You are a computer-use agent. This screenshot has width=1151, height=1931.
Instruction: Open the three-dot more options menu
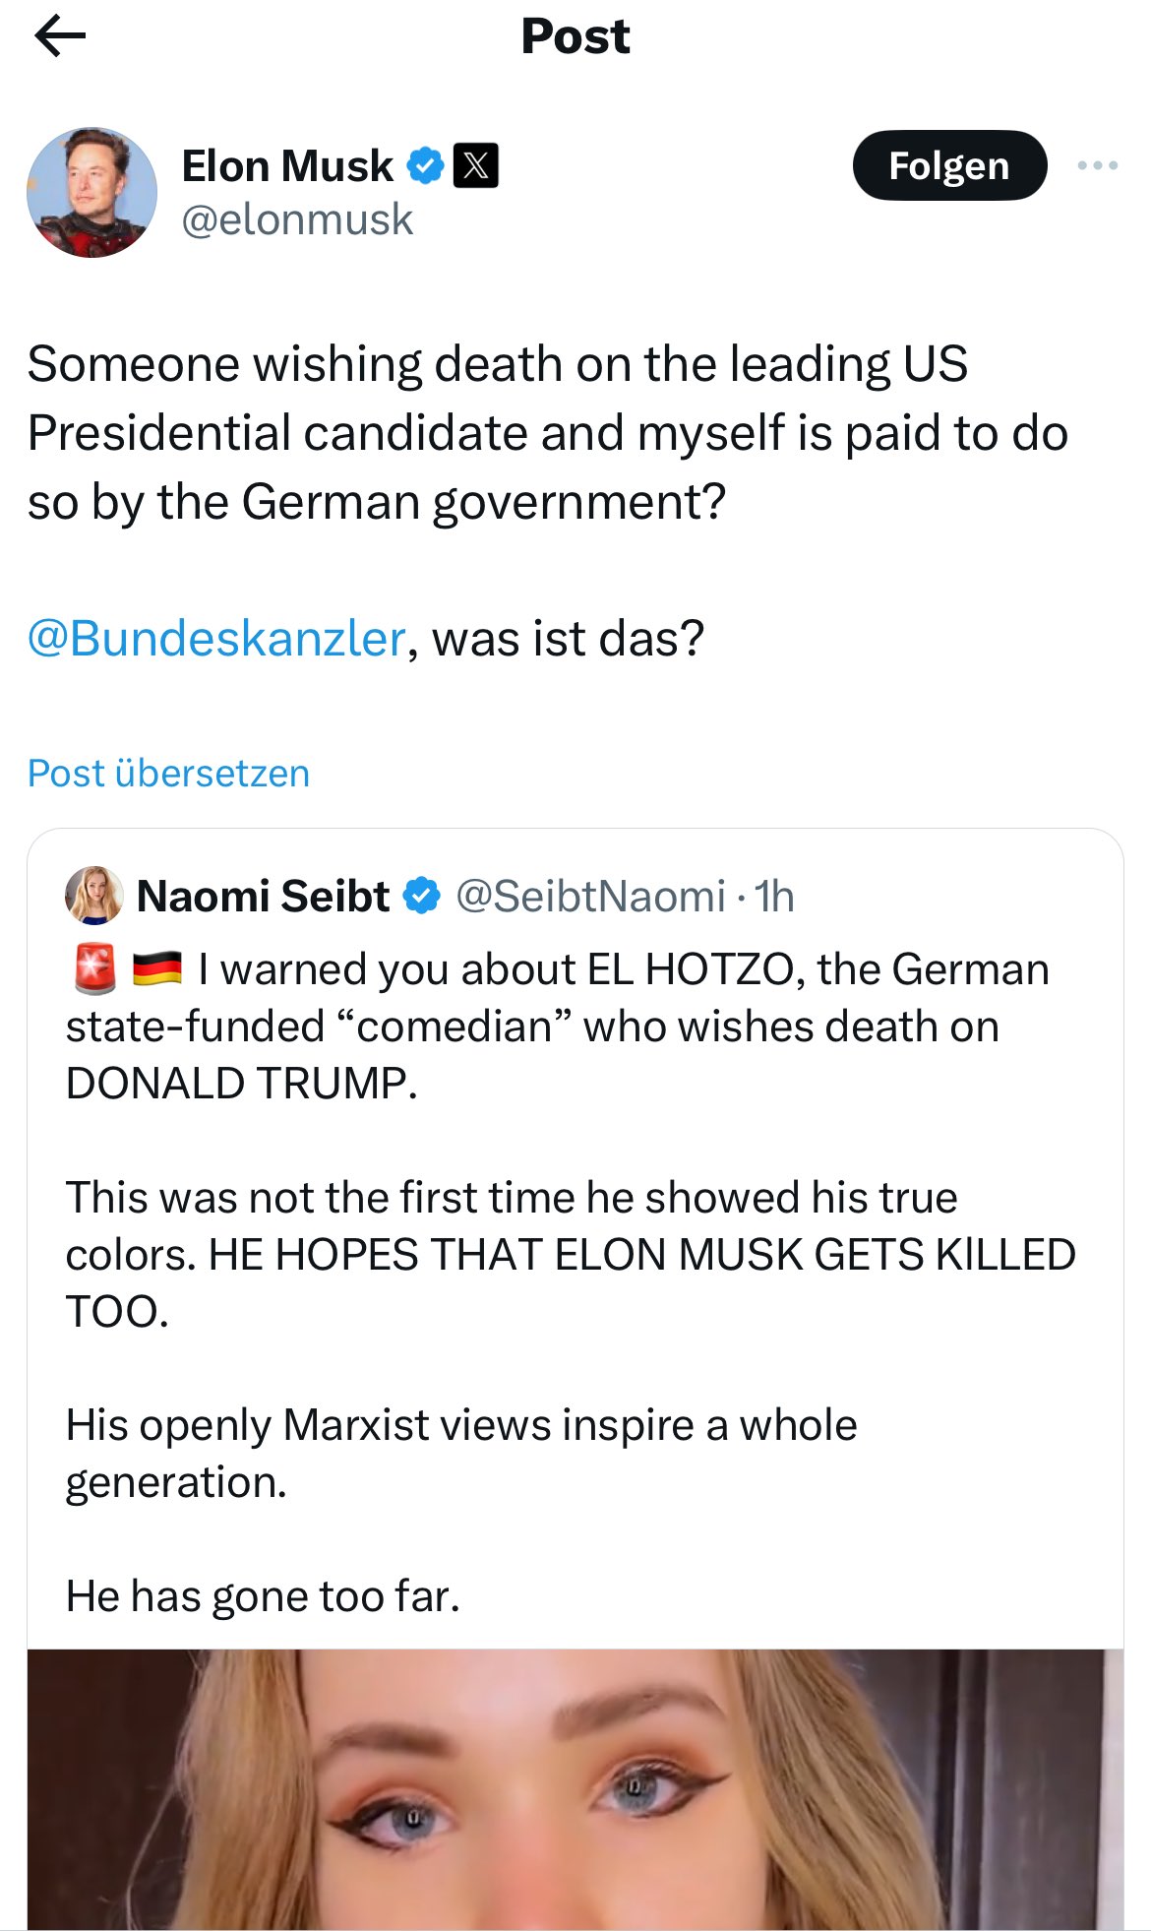tap(1097, 165)
